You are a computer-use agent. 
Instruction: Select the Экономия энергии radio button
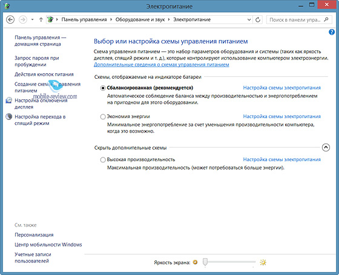click(x=103, y=117)
